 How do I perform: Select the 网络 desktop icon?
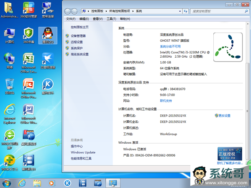(x=10, y=61)
